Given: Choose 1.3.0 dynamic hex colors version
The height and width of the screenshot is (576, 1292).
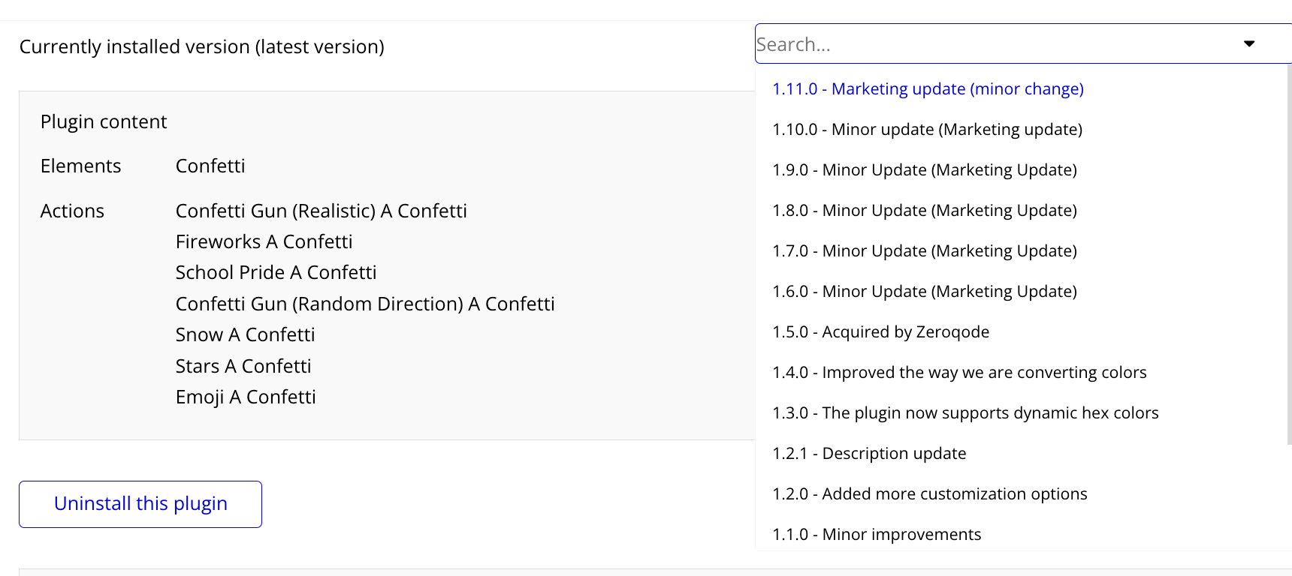Looking at the screenshot, I should point(965,413).
